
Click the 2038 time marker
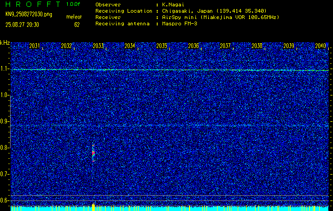pos(257,46)
